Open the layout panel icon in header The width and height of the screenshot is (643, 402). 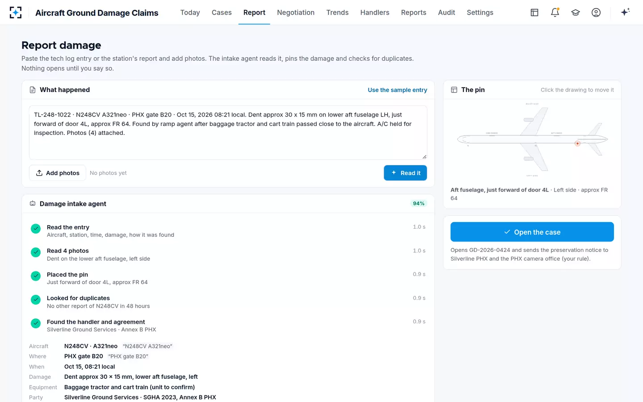[534, 13]
